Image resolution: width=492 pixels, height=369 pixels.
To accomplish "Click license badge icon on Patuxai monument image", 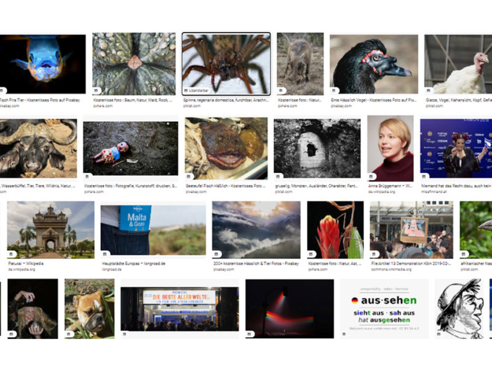I will tap(12, 253).
